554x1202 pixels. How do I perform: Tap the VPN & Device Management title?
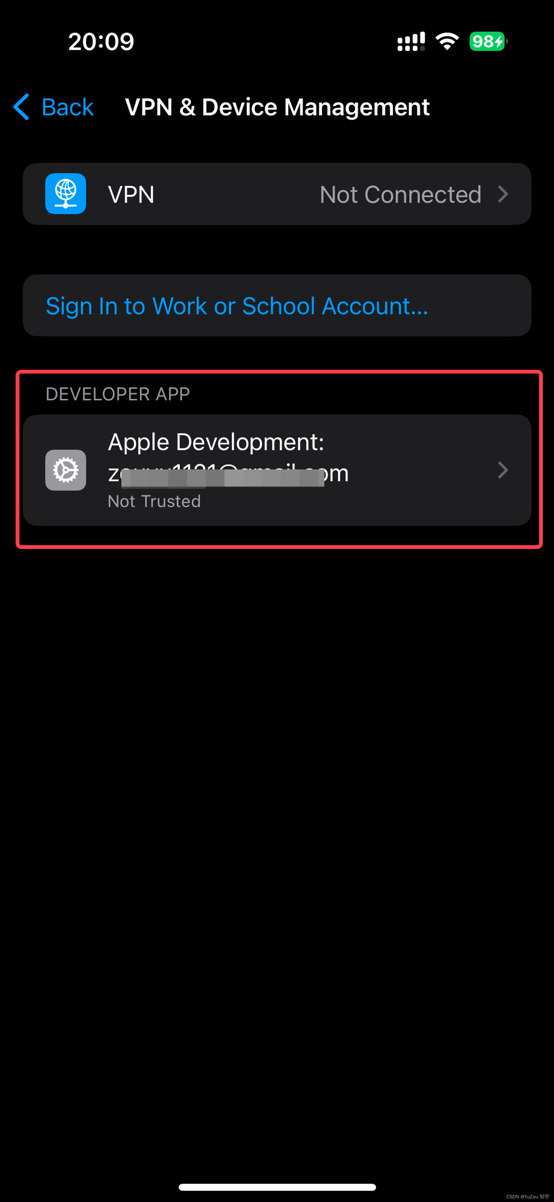tap(278, 107)
